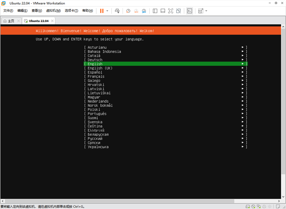Viewport: 286px width, 209px height.
Task: Click the arrow on the Українська row
Action: [x=243, y=147]
